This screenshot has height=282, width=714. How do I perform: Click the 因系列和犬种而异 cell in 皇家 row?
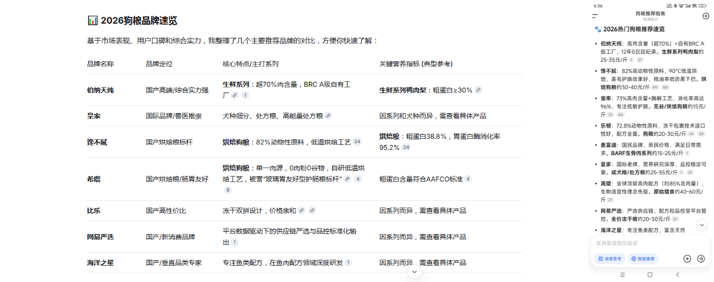[x=433, y=116]
